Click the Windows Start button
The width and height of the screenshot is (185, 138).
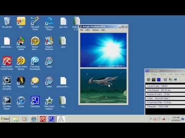coord(5,119)
